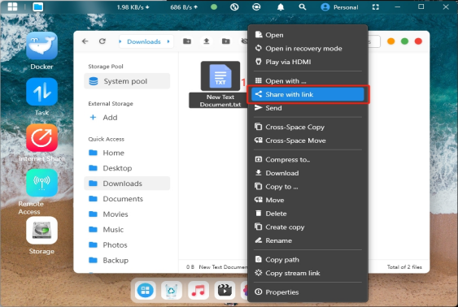Image resolution: width=458 pixels, height=307 pixels.
Task: Open the Docker desktop app icon
Action: pyautogui.click(x=41, y=46)
